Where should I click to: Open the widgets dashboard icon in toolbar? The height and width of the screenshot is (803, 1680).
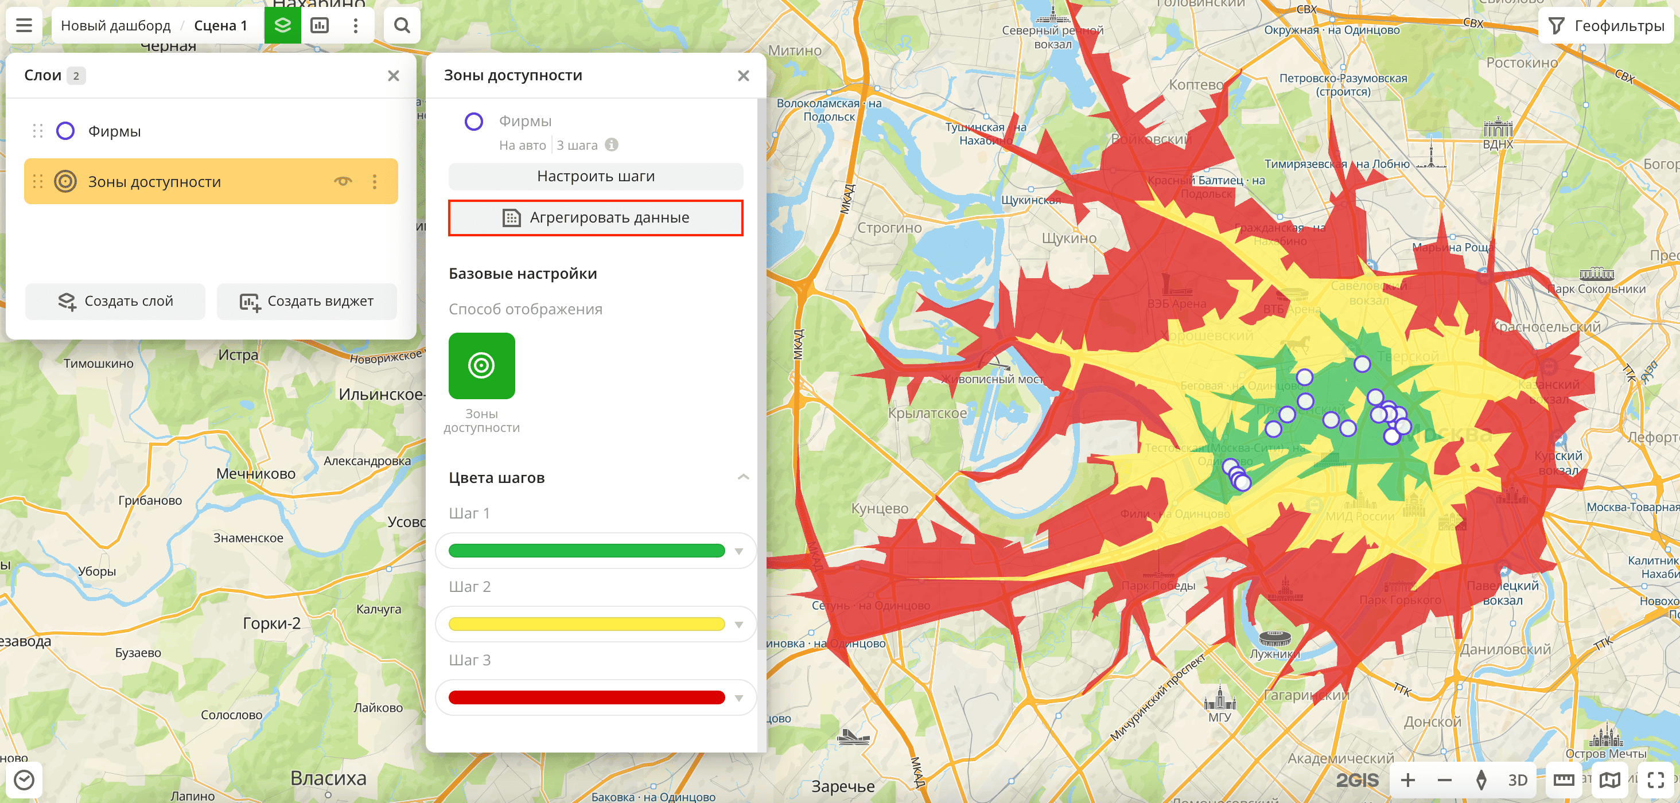pos(320,25)
